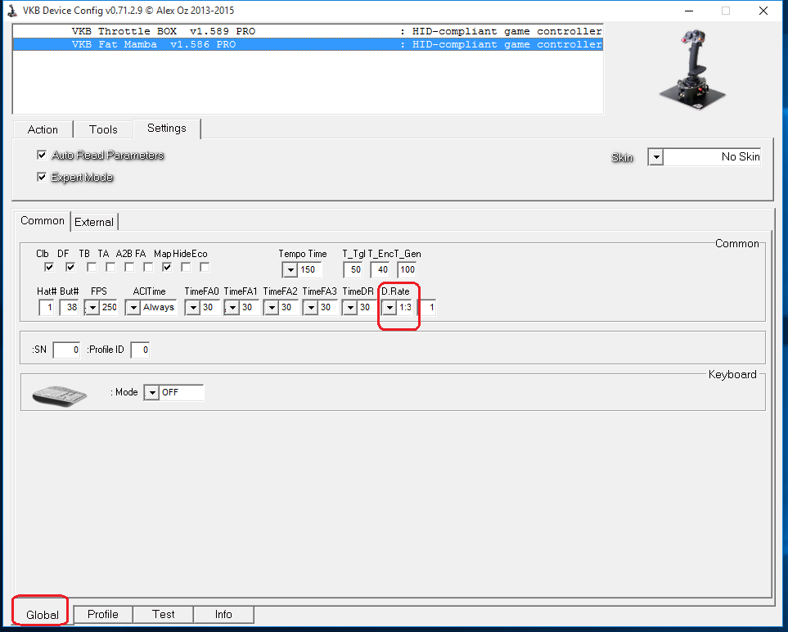Click the But# input field
The width and height of the screenshot is (788, 632).
(69, 307)
